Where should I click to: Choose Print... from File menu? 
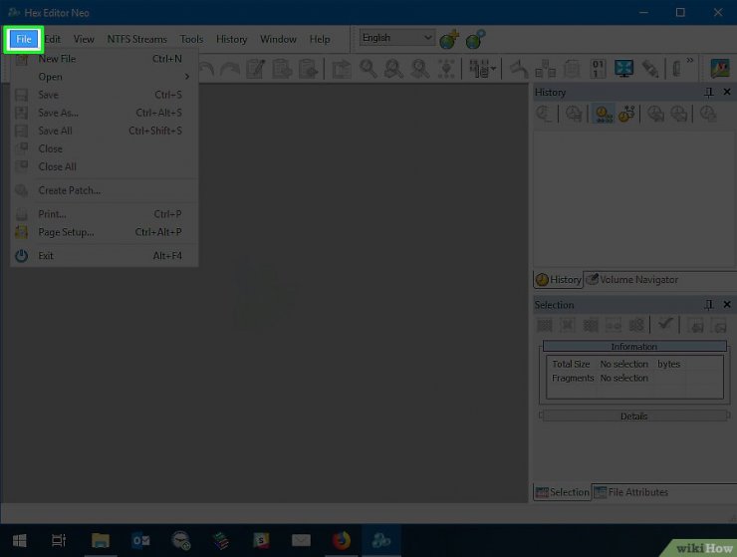tap(104, 214)
